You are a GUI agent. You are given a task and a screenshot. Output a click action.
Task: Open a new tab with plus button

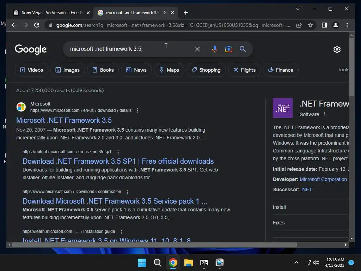tap(186, 13)
